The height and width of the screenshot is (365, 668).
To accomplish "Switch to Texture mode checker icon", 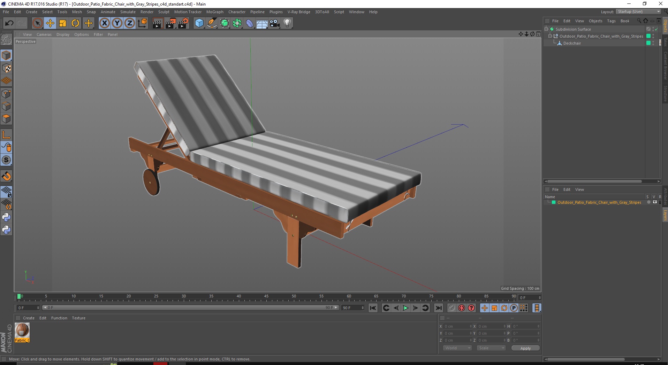I will [6, 68].
